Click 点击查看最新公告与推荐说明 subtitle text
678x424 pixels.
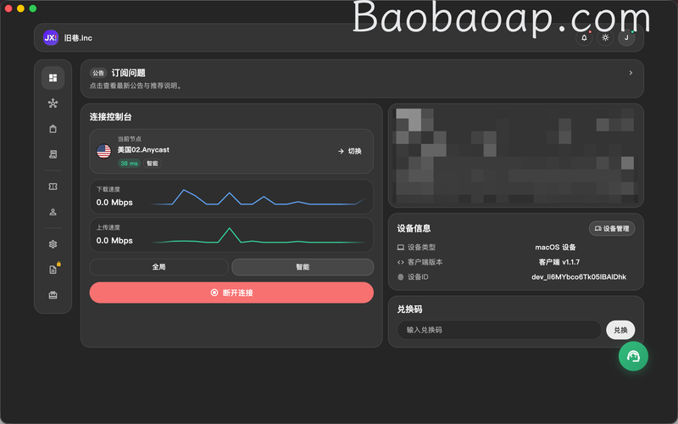coord(136,86)
